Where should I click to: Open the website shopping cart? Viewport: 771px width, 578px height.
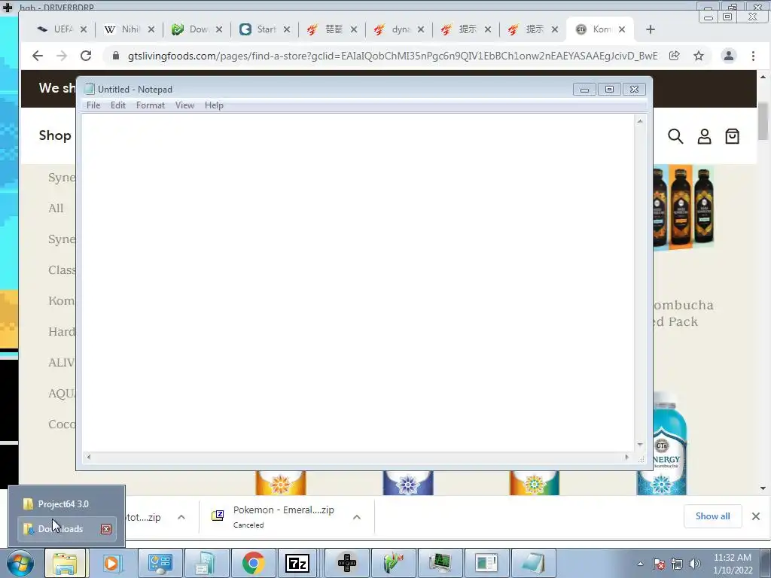point(732,136)
